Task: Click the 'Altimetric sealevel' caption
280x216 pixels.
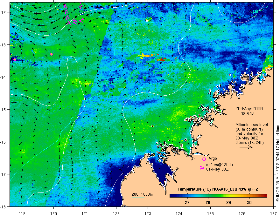Action: pos(252,125)
